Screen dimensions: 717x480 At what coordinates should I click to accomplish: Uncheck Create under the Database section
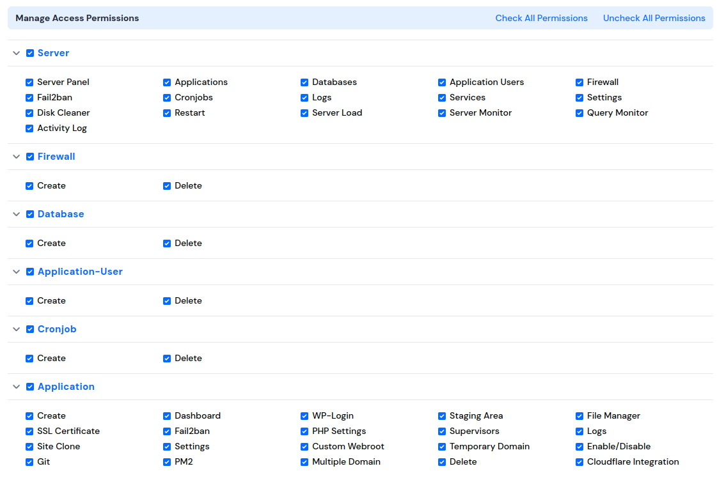[29, 244]
